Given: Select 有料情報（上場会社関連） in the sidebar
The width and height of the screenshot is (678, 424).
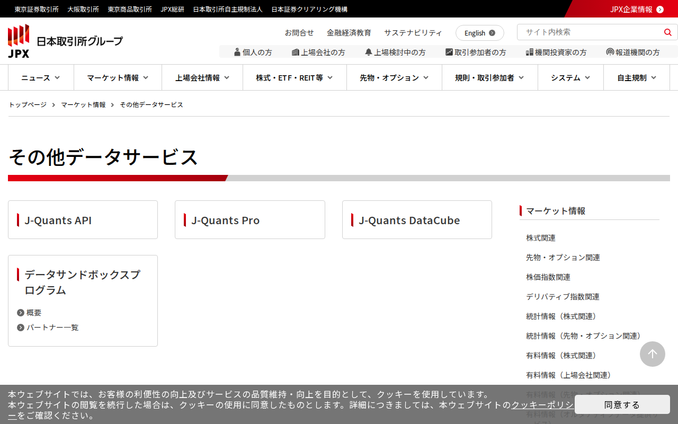Looking at the screenshot, I should 570,375.
